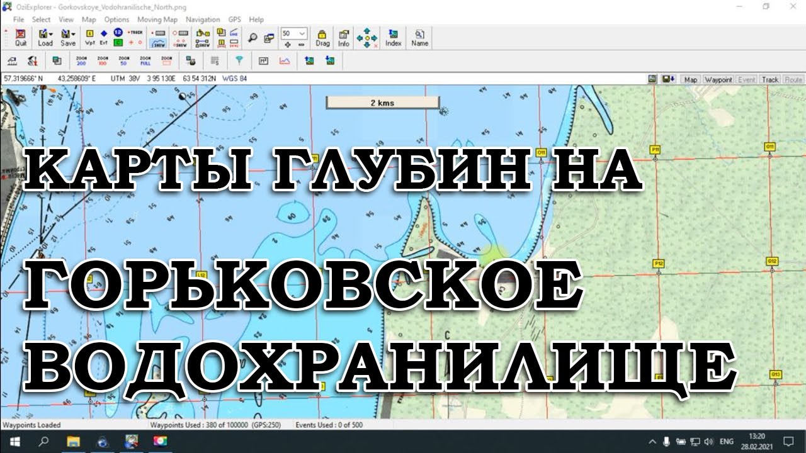Viewport: 806px width, 453px height.
Task: Set zoom to 100 percent
Action: click(103, 61)
